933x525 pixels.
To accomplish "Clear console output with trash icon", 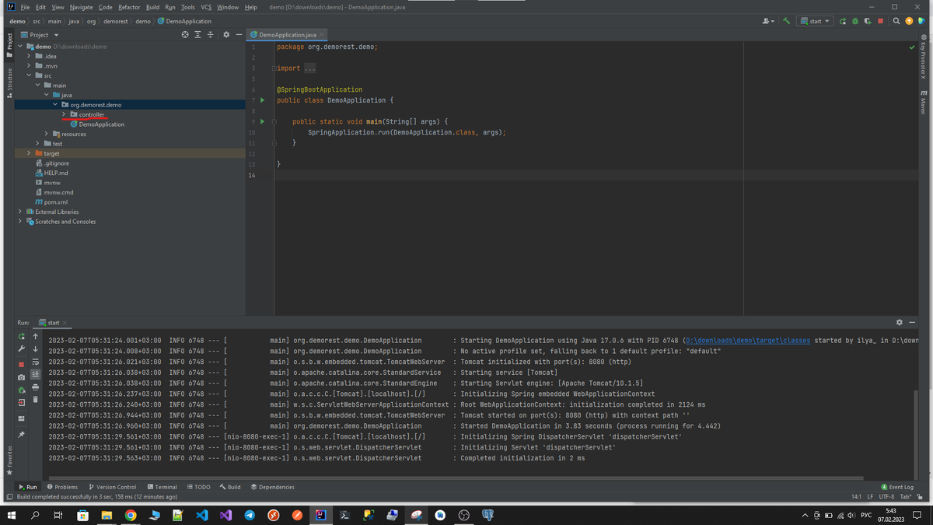I will pyautogui.click(x=35, y=400).
